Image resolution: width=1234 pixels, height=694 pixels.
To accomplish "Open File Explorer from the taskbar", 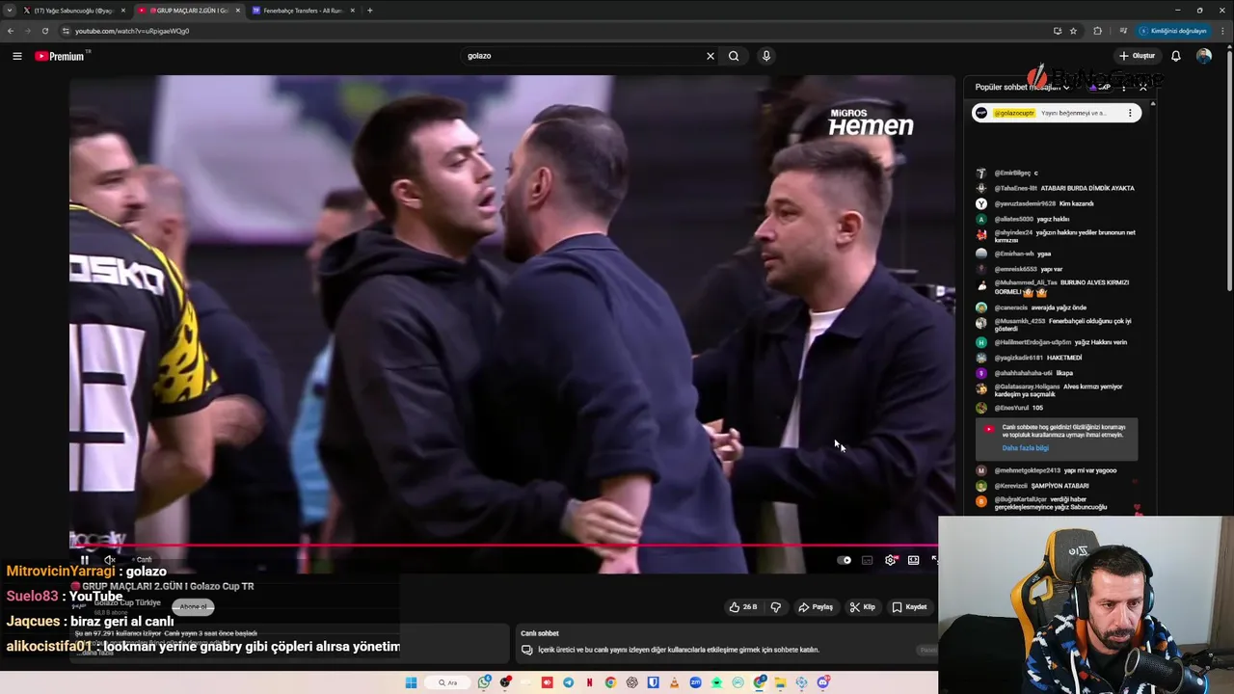I will click(780, 682).
